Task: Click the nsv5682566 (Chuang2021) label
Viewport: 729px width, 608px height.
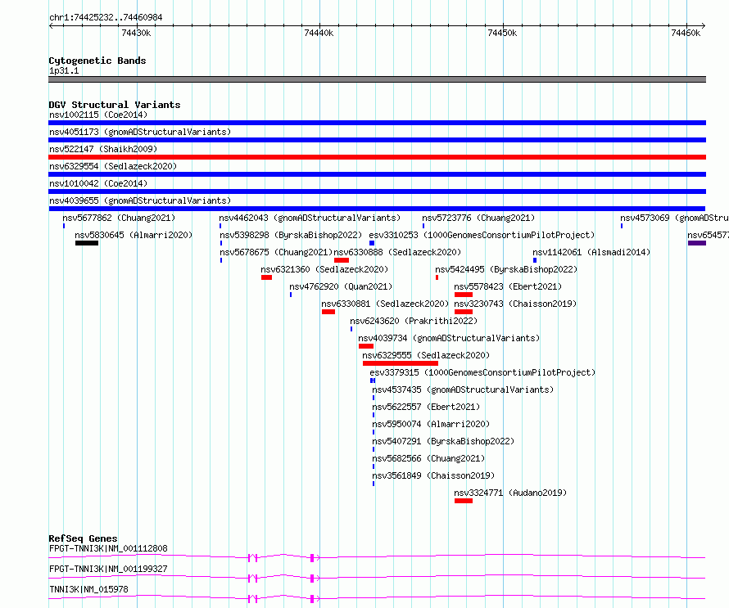Action: pos(428,458)
